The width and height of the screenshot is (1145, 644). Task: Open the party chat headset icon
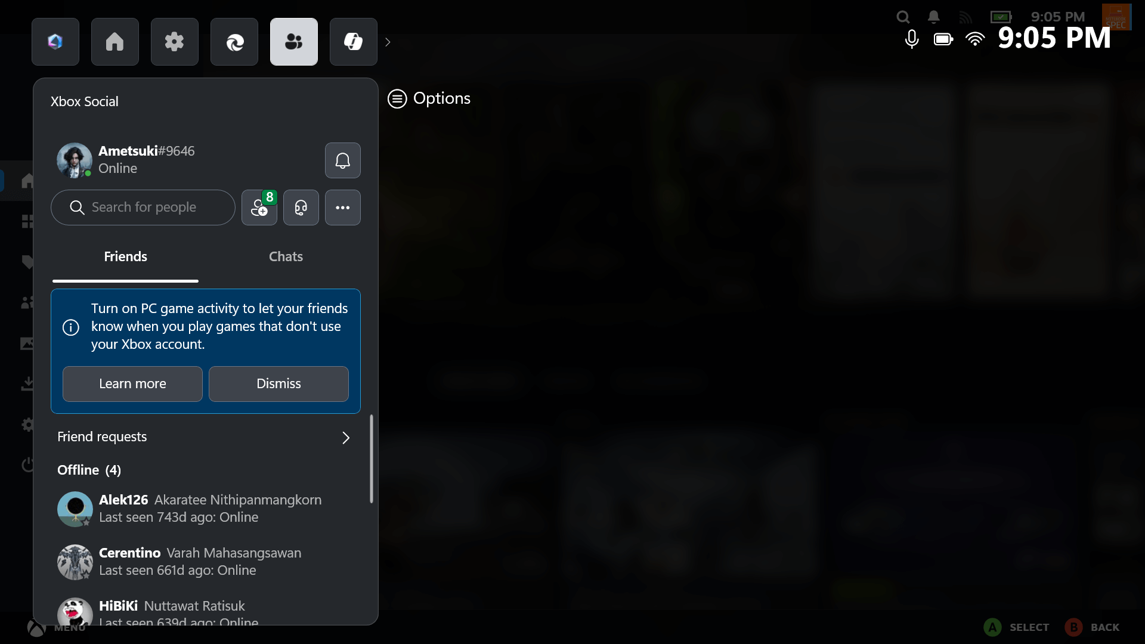coord(301,208)
